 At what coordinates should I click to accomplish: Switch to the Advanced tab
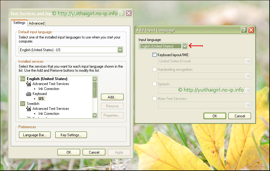tap(36, 23)
